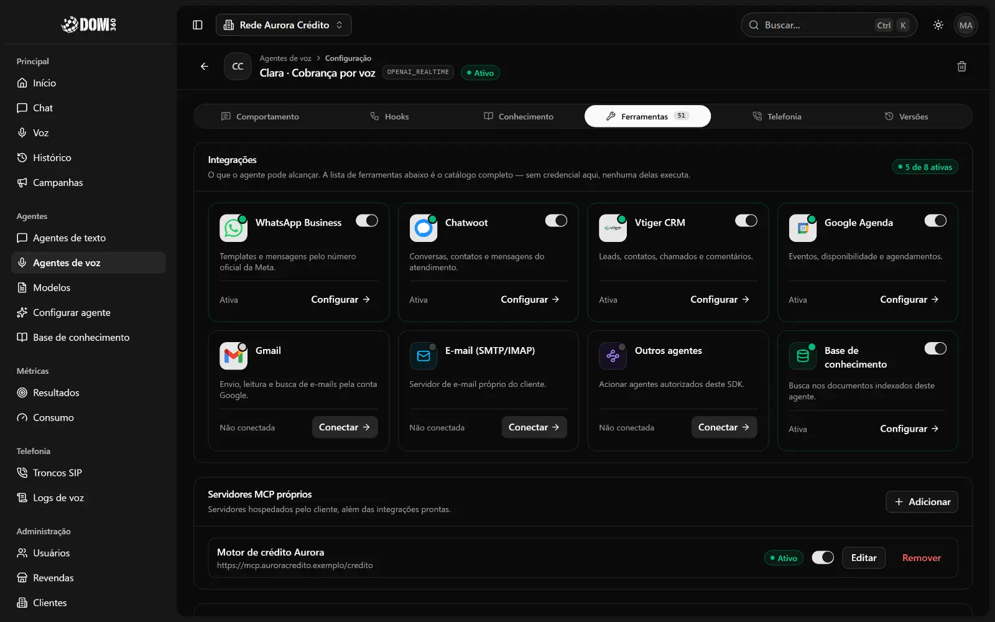Screen dimensions: 995x622
Task: Open Modelos in the sidebar
Action: [x=88, y=287]
